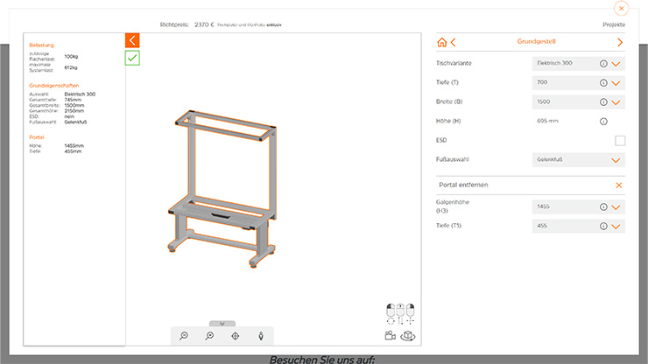This screenshot has height=364, width=648.
Task: Collapse the bottom toolbar using the small arrow tab
Action: [222, 323]
